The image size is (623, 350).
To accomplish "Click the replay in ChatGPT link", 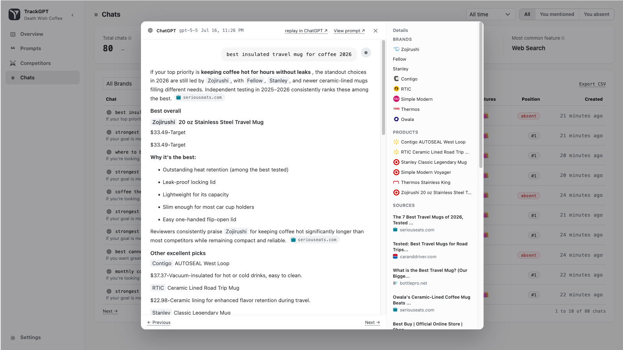I will (306, 31).
